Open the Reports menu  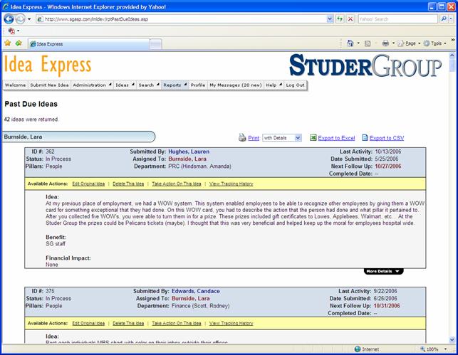(x=175, y=85)
